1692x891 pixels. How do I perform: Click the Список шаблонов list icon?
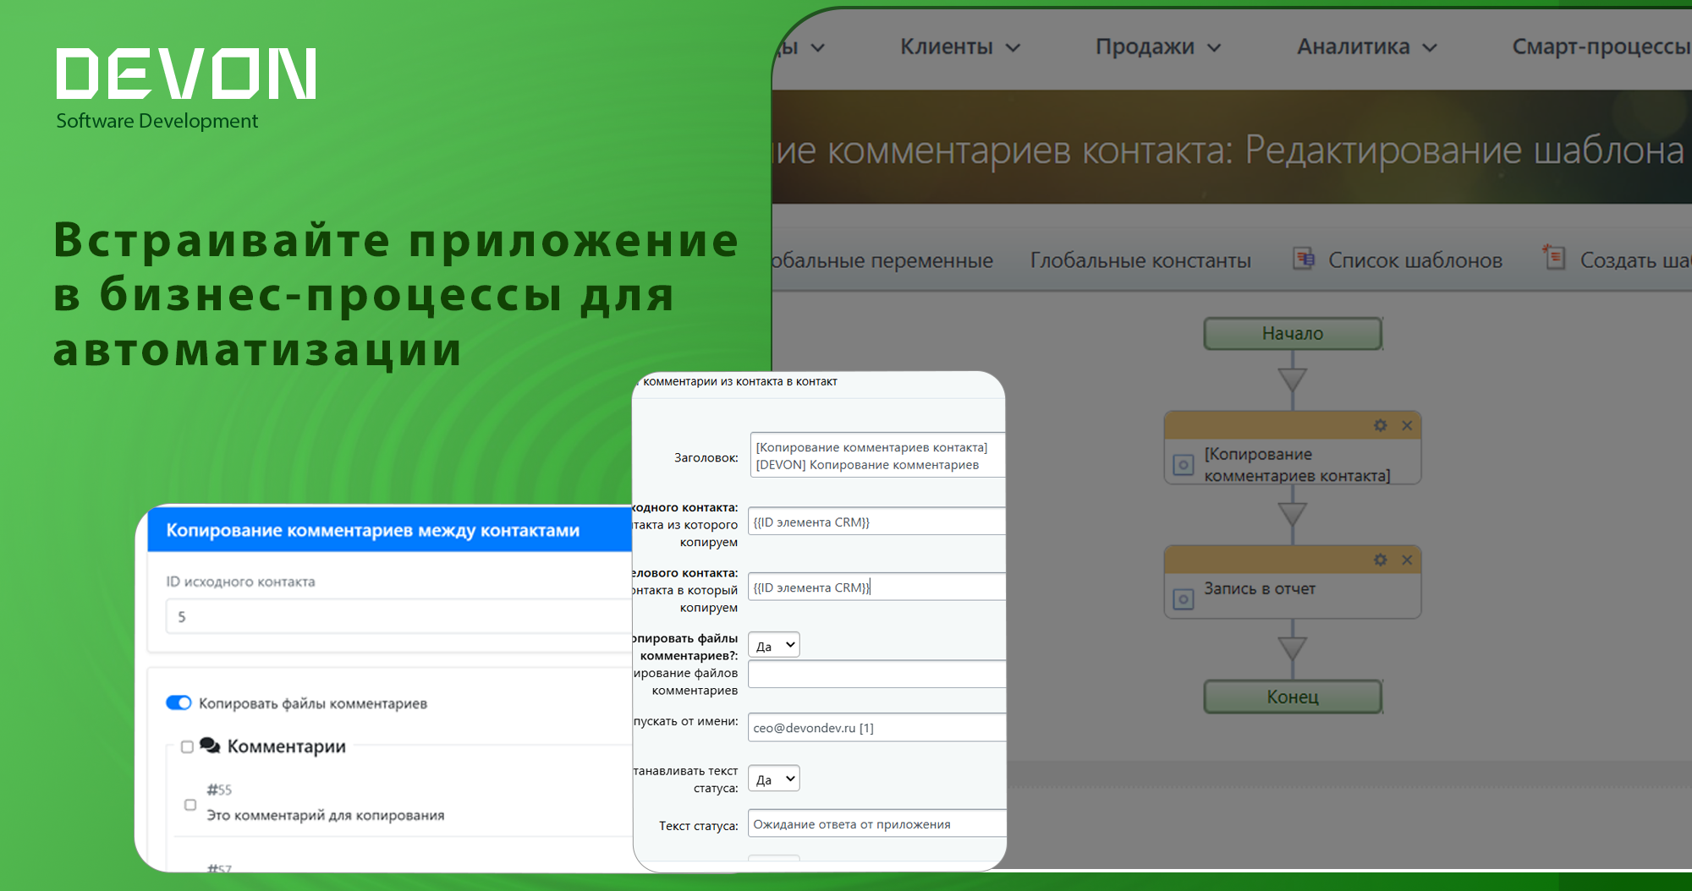[1304, 258]
